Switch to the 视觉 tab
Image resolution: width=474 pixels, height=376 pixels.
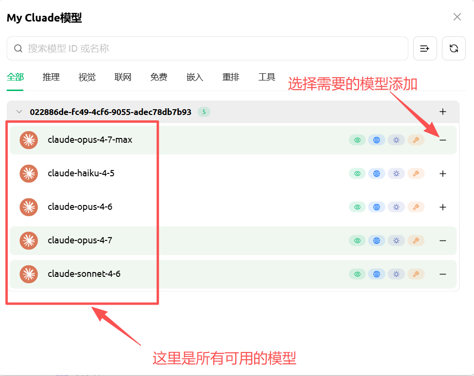[x=87, y=77]
